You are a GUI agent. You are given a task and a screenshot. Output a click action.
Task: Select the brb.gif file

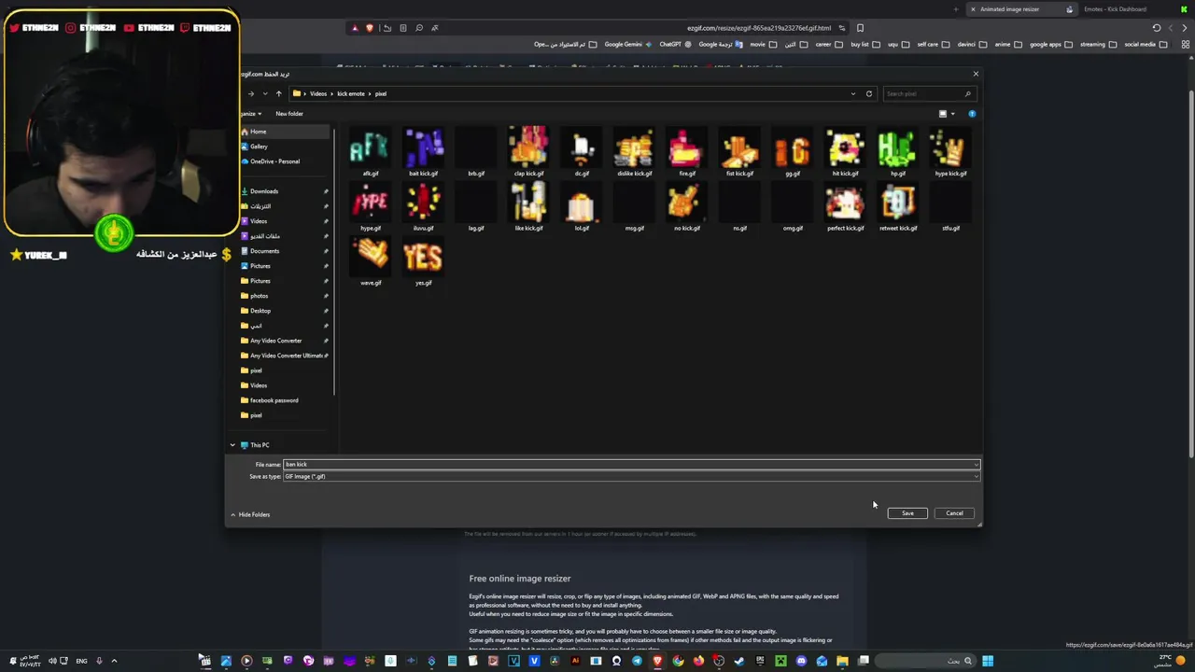(x=476, y=152)
